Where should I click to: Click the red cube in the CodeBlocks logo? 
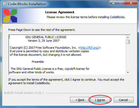(7, 12)
